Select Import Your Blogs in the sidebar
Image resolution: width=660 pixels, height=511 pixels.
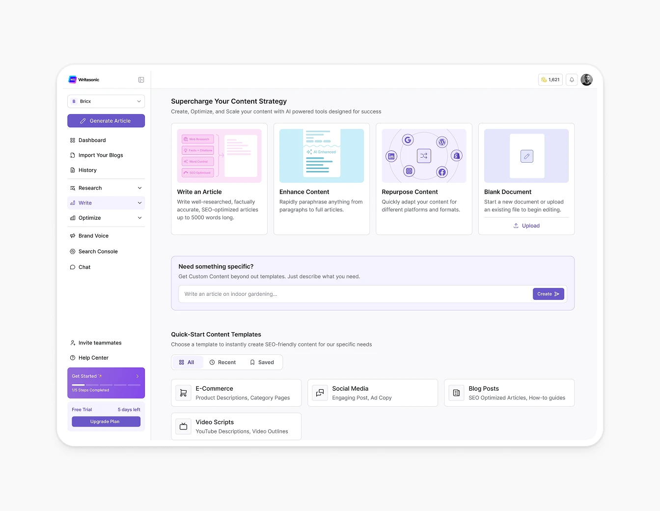pos(101,155)
